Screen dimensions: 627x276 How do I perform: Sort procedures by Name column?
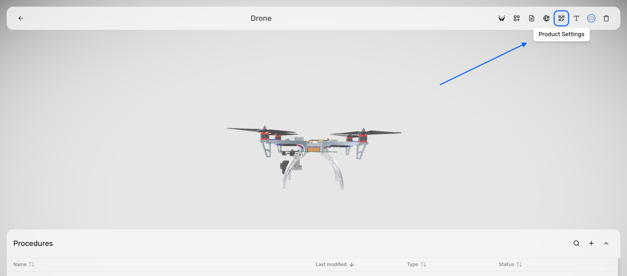[x=24, y=264]
